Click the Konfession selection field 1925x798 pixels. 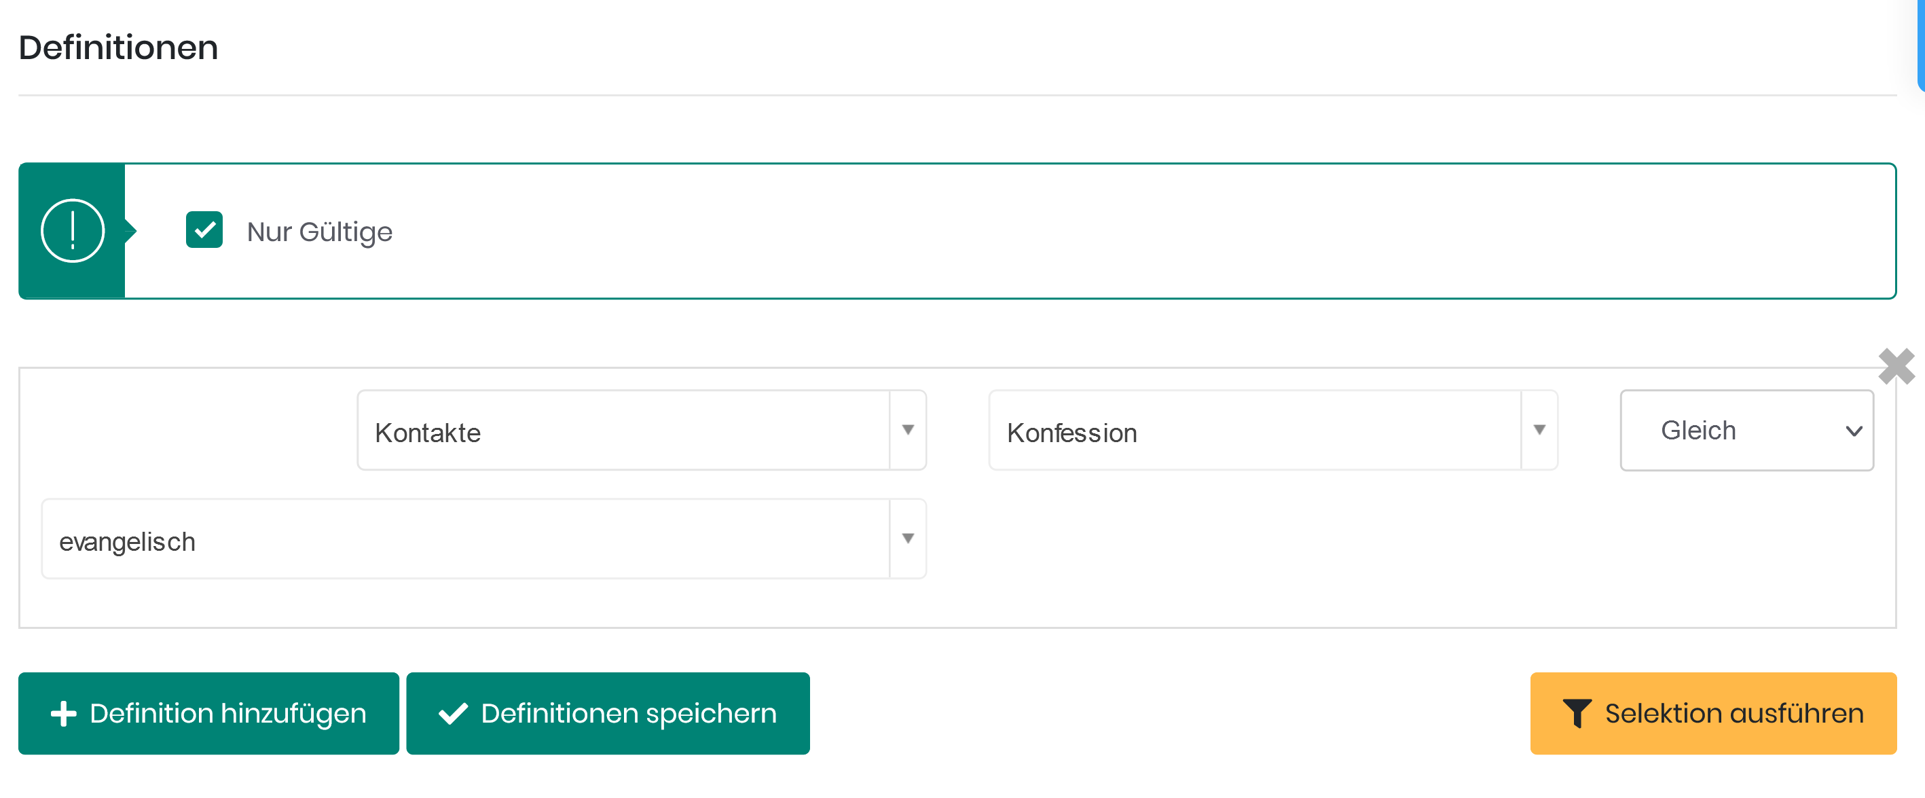pyautogui.click(x=1255, y=431)
